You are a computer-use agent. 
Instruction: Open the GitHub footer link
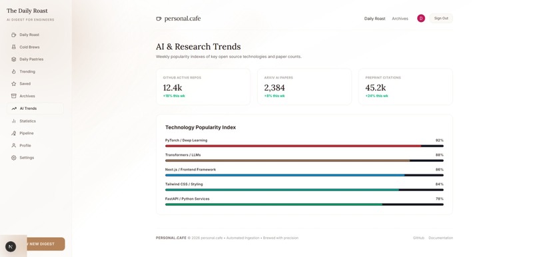[418, 238]
